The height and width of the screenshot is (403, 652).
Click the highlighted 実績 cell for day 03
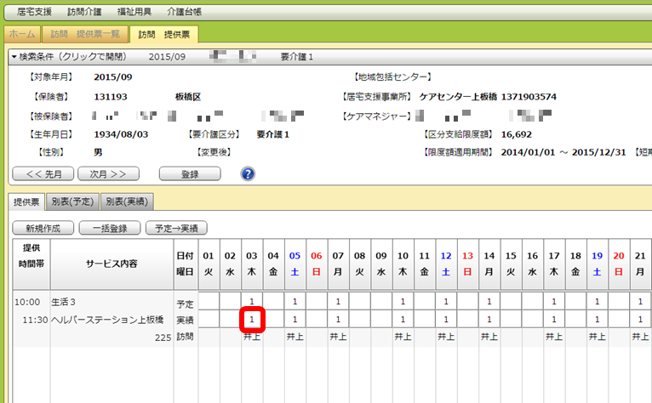pyautogui.click(x=252, y=319)
